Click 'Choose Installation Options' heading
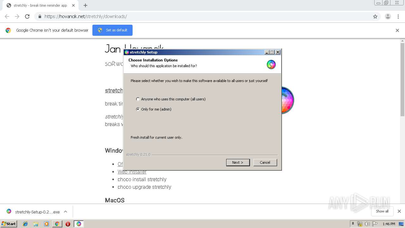Image resolution: width=405 pixels, height=228 pixels. [153, 60]
